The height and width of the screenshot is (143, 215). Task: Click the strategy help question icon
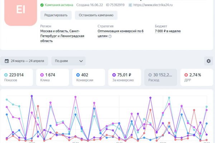coord(110,36)
